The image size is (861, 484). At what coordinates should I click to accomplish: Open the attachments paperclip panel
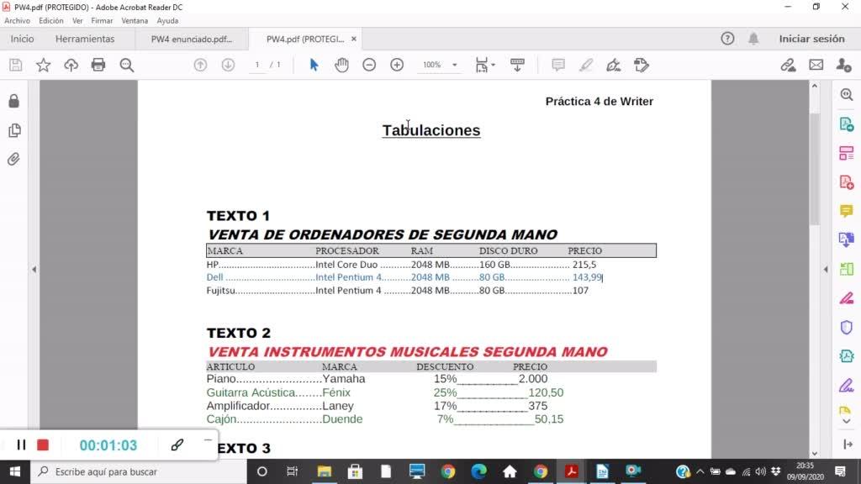(x=14, y=159)
